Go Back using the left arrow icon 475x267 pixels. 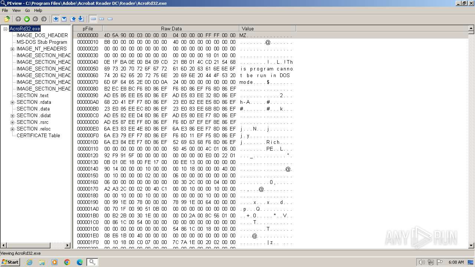(35, 19)
